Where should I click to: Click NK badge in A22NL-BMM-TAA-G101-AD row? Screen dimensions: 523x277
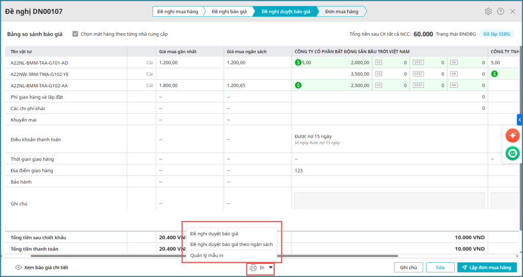click(x=454, y=62)
